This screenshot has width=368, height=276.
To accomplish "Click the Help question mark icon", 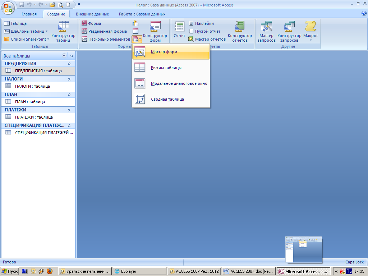I will (x=364, y=14).
